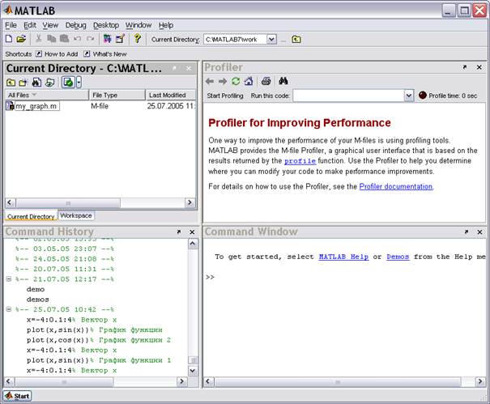The width and height of the screenshot is (490, 404).
Task: Open the Edit menu
Action: pyautogui.click(x=30, y=25)
